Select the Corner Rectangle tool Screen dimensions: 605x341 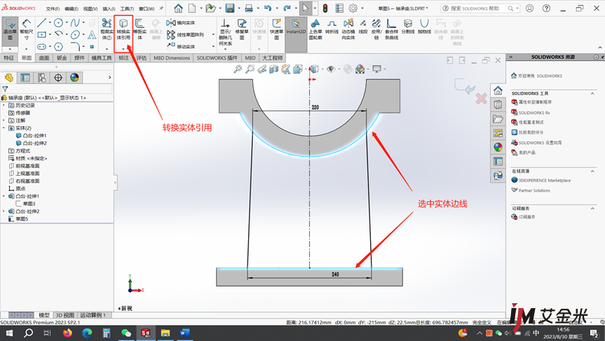click(41, 35)
